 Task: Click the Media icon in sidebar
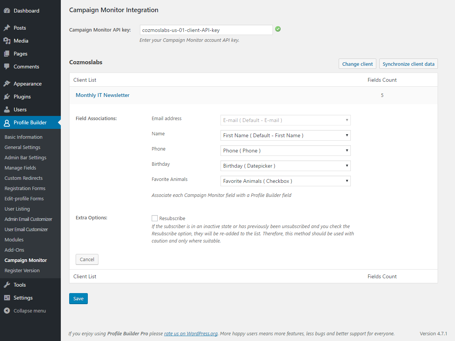click(7, 41)
